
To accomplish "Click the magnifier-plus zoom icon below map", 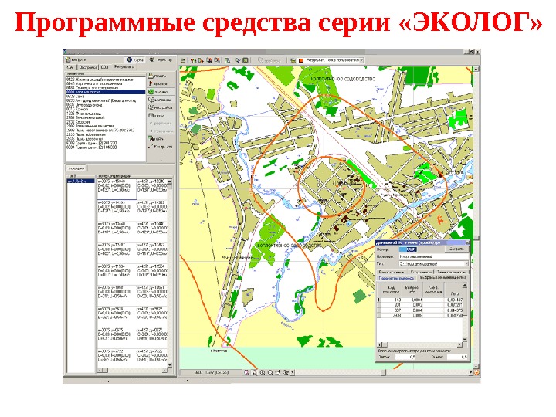I will pos(263,373).
